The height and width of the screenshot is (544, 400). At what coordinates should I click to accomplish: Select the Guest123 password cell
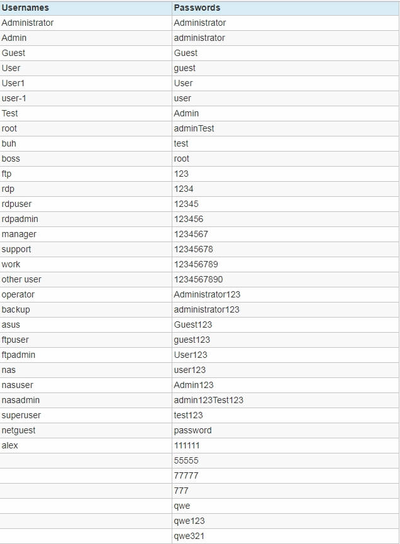(x=285, y=325)
